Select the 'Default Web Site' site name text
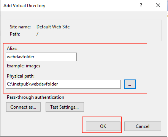168x137 pixels. 53,27
